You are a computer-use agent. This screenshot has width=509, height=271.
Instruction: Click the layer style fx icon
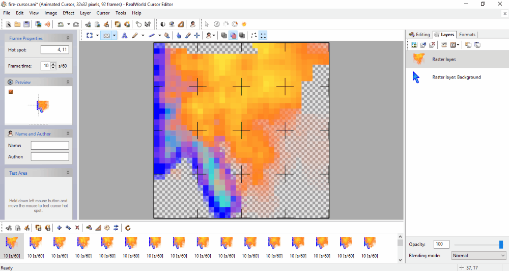point(453,45)
